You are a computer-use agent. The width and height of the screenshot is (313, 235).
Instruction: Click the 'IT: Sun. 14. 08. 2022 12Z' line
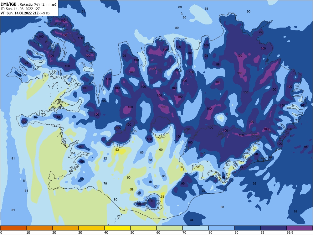[20, 9]
